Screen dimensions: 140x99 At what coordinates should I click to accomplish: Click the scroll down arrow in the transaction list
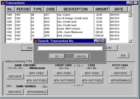tap(130, 41)
